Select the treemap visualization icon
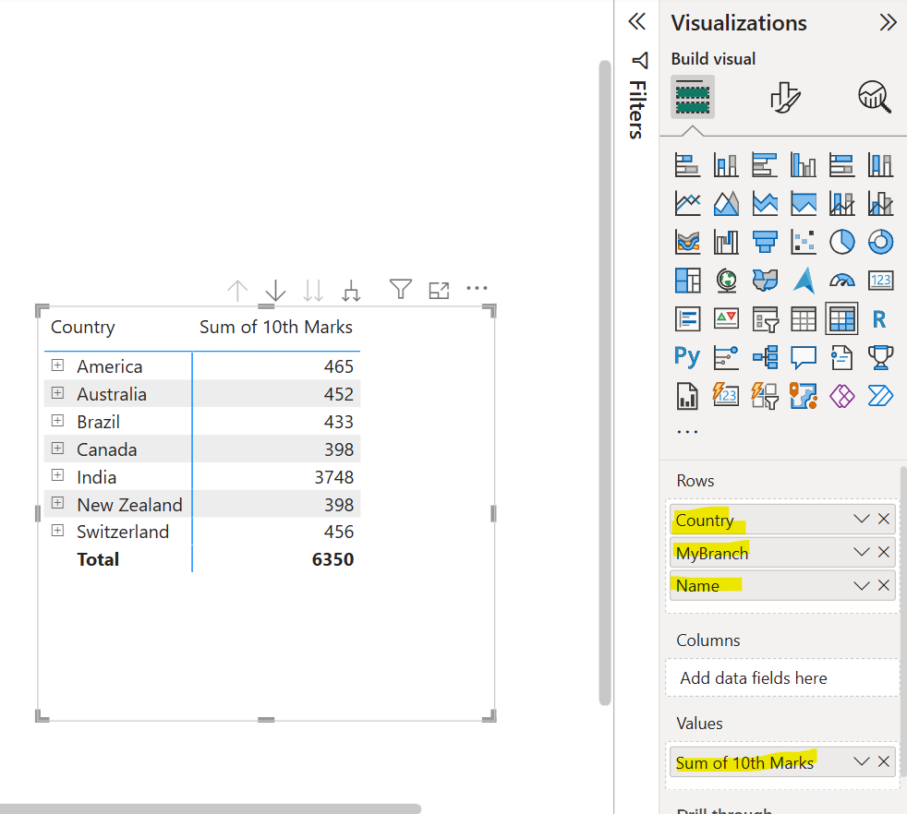The width and height of the screenshot is (907, 814). tap(687, 280)
